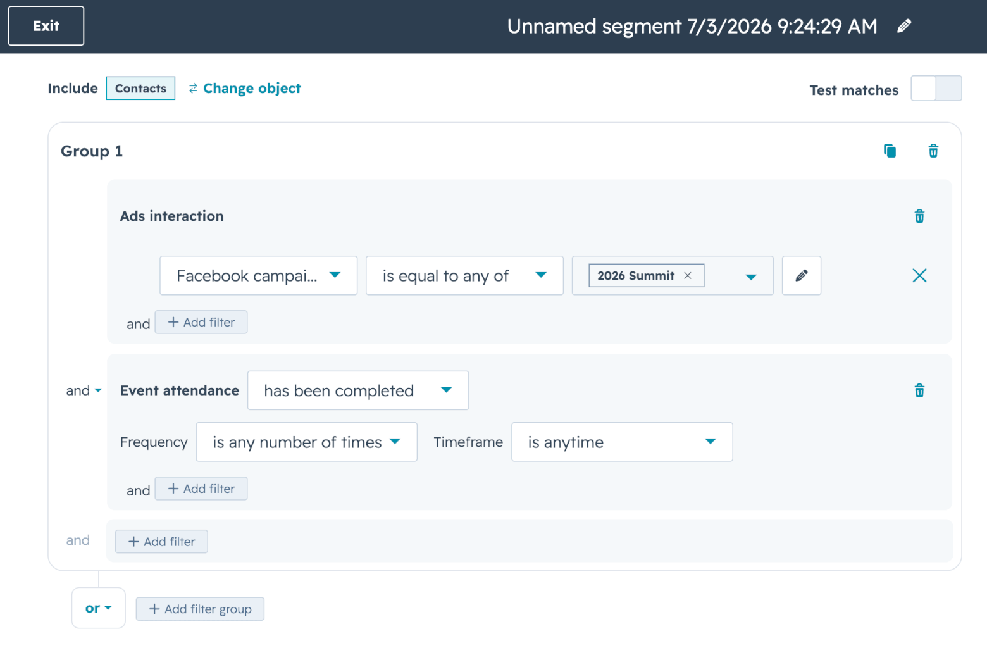Edit the segment name with pencil icon

pyautogui.click(x=904, y=26)
